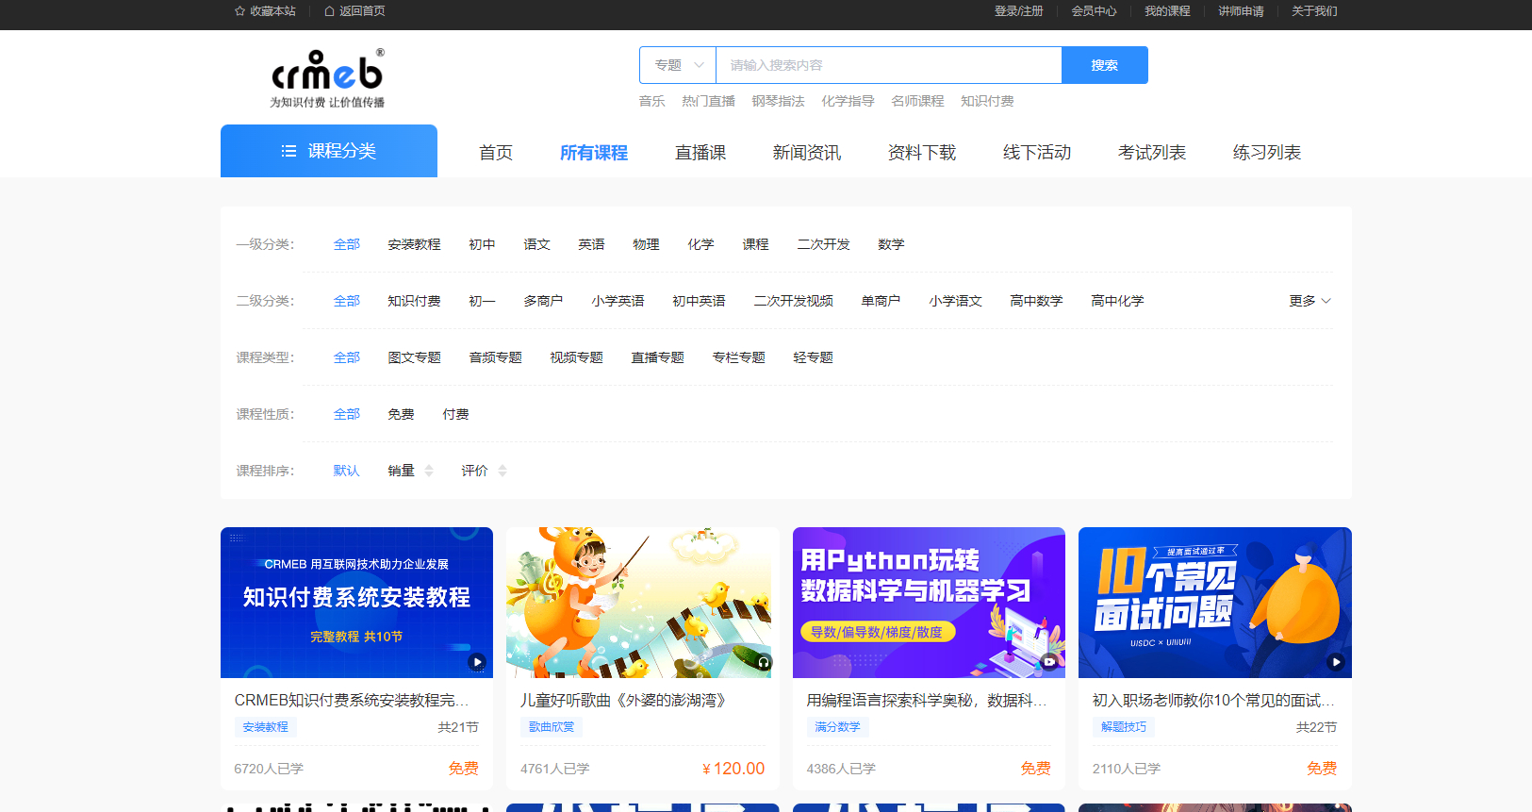This screenshot has height=812, width=1532.
Task: Click play icon on CRMEB installation course
Action: point(477,662)
